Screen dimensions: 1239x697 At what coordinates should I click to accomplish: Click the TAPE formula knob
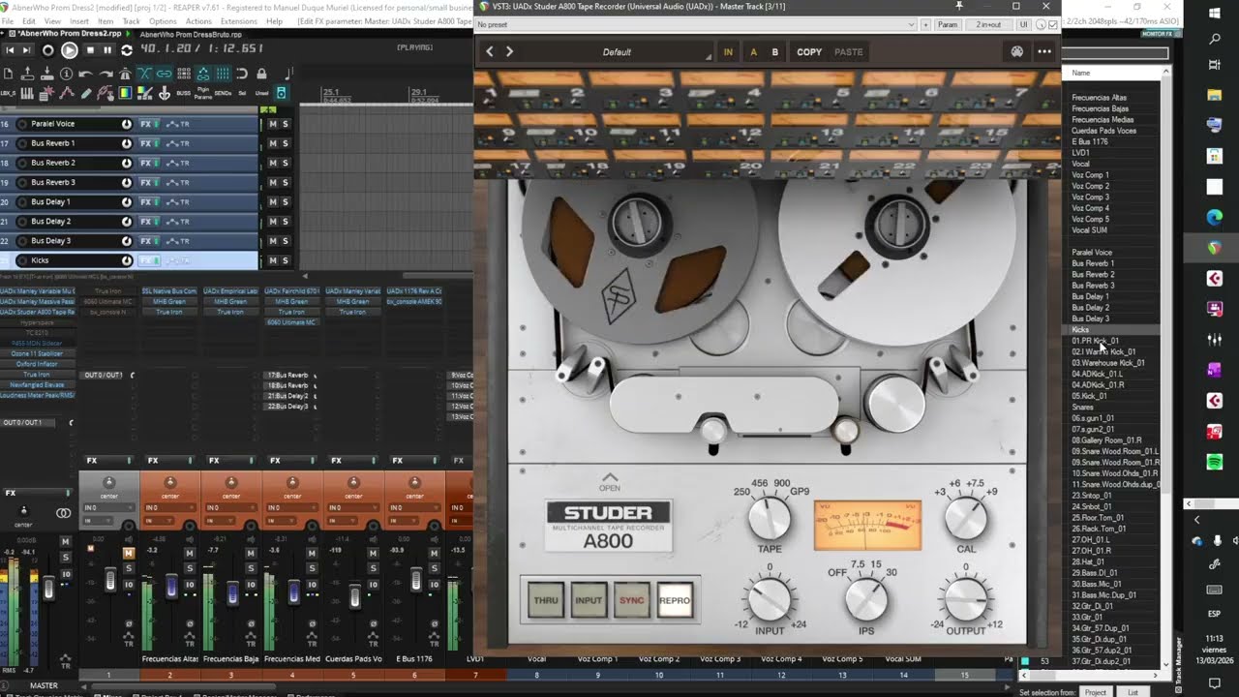pos(770,519)
